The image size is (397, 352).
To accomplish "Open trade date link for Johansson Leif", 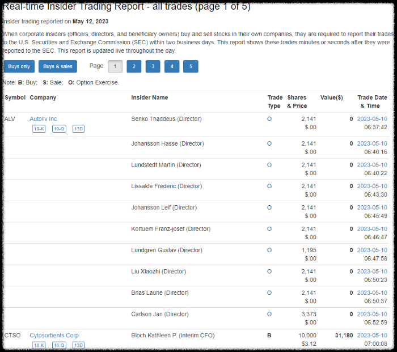I will point(372,207).
